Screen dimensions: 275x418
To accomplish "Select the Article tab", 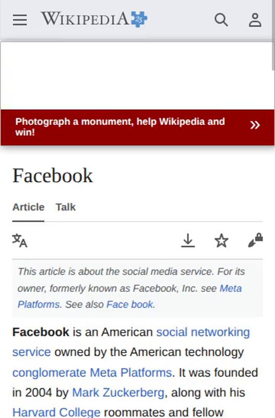I will pyautogui.click(x=28, y=207).
